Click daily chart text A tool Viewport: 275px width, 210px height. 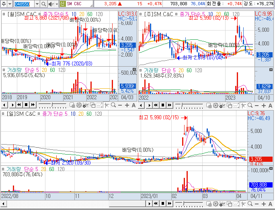270,204
